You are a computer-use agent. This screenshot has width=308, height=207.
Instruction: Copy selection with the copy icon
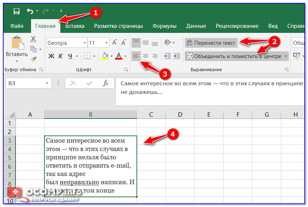(x=33, y=49)
